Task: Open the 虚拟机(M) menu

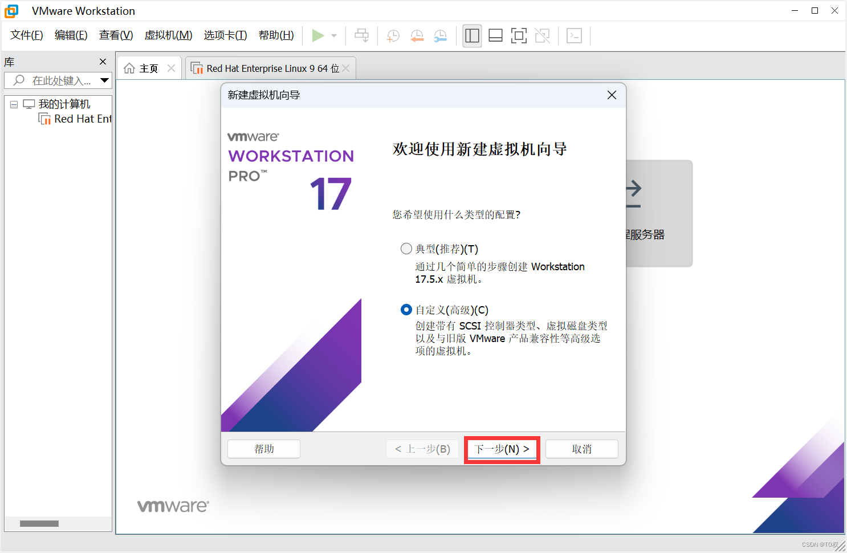Action: coord(168,35)
